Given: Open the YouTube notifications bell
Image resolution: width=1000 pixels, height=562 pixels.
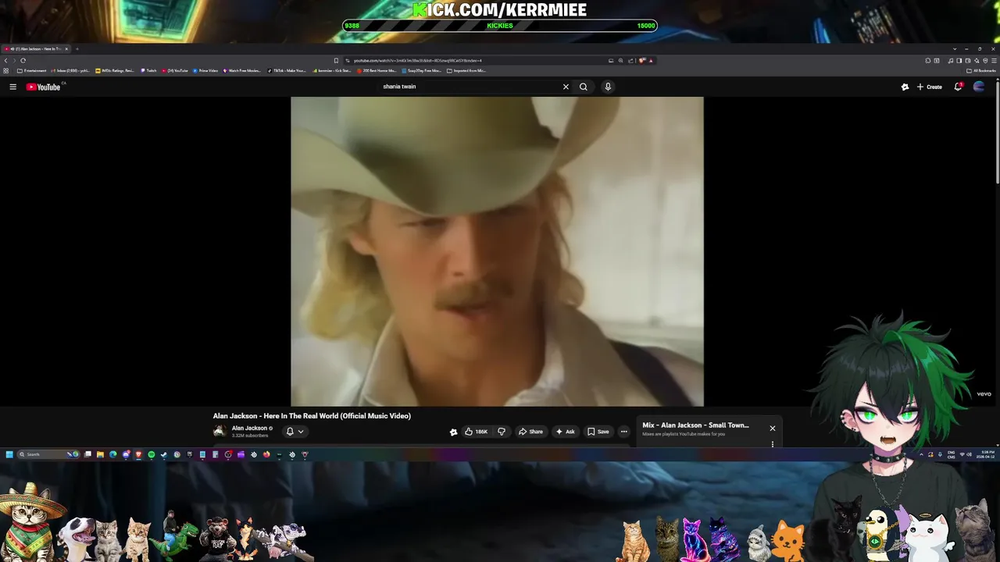Looking at the screenshot, I should [958, 87].
